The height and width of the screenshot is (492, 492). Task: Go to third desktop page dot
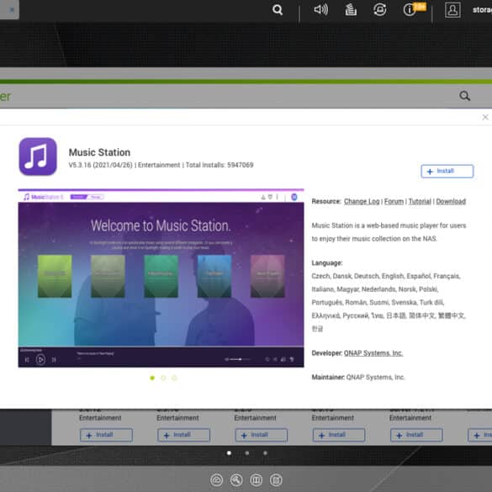(265, 452)
